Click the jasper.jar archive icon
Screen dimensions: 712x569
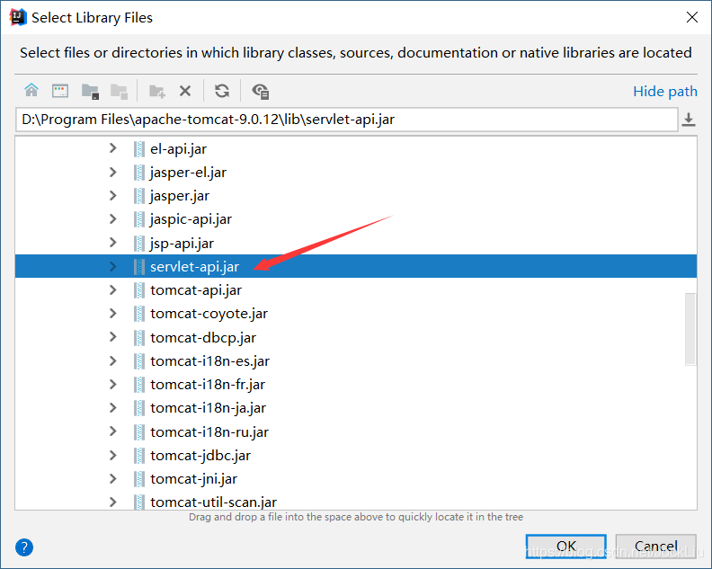139,196
